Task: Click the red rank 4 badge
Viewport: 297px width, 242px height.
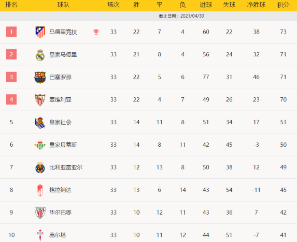Action: click(x=11, y=99)
